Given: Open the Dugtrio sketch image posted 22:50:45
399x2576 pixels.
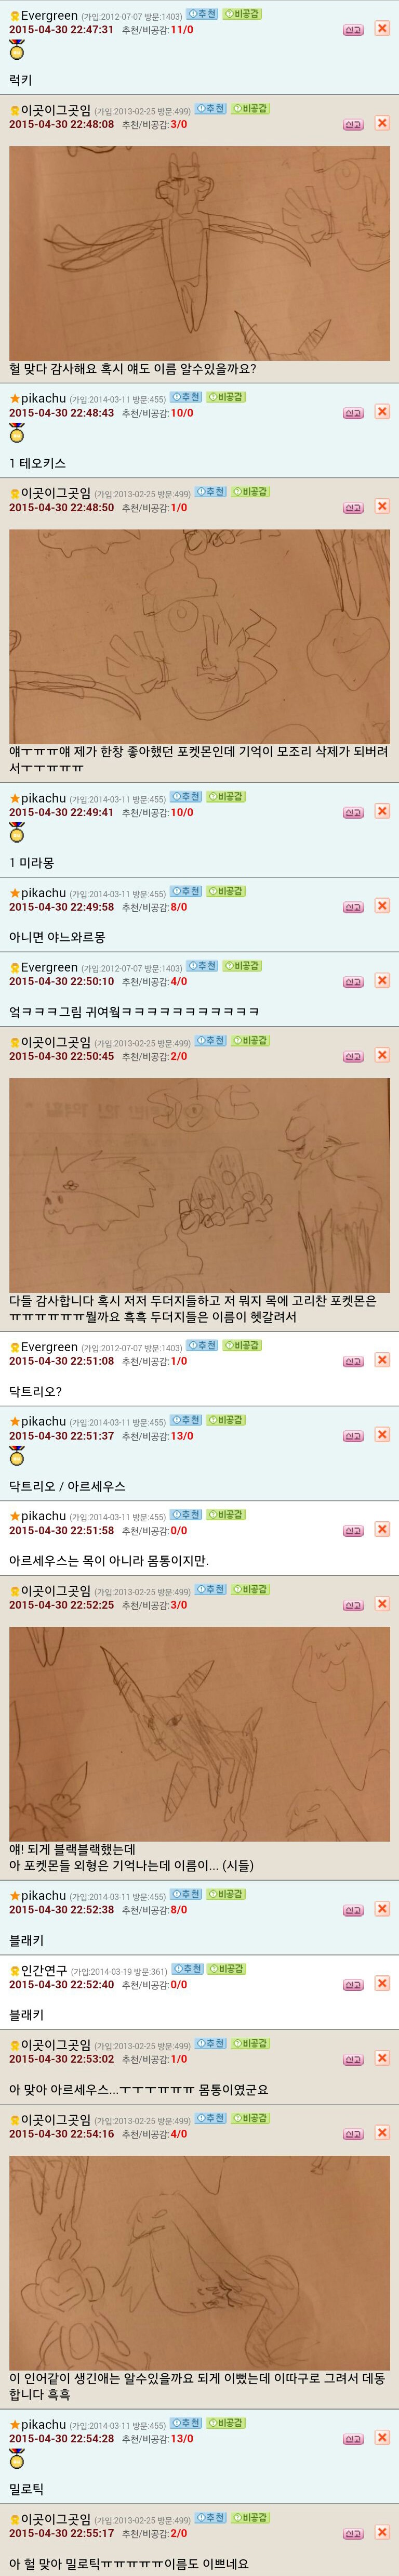Looking at the screenshot, I should [199, 1184].
